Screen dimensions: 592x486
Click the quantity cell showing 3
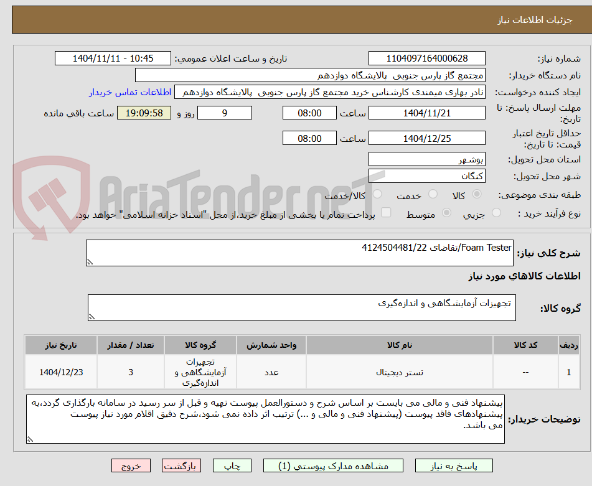pyautogui.click(x=131, y=372)
